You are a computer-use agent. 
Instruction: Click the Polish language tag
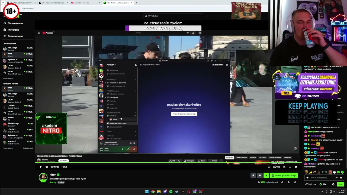pyautogui.click(x=61, y=182)
